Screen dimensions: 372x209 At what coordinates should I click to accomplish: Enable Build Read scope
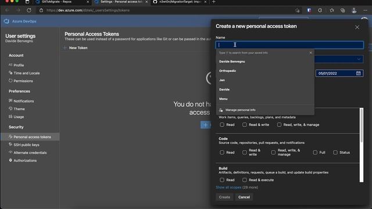tap(222, 180)
